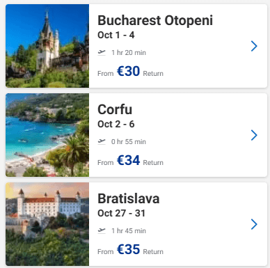Click the €30 return price
The image size is (270, 268).
[128, 71]
